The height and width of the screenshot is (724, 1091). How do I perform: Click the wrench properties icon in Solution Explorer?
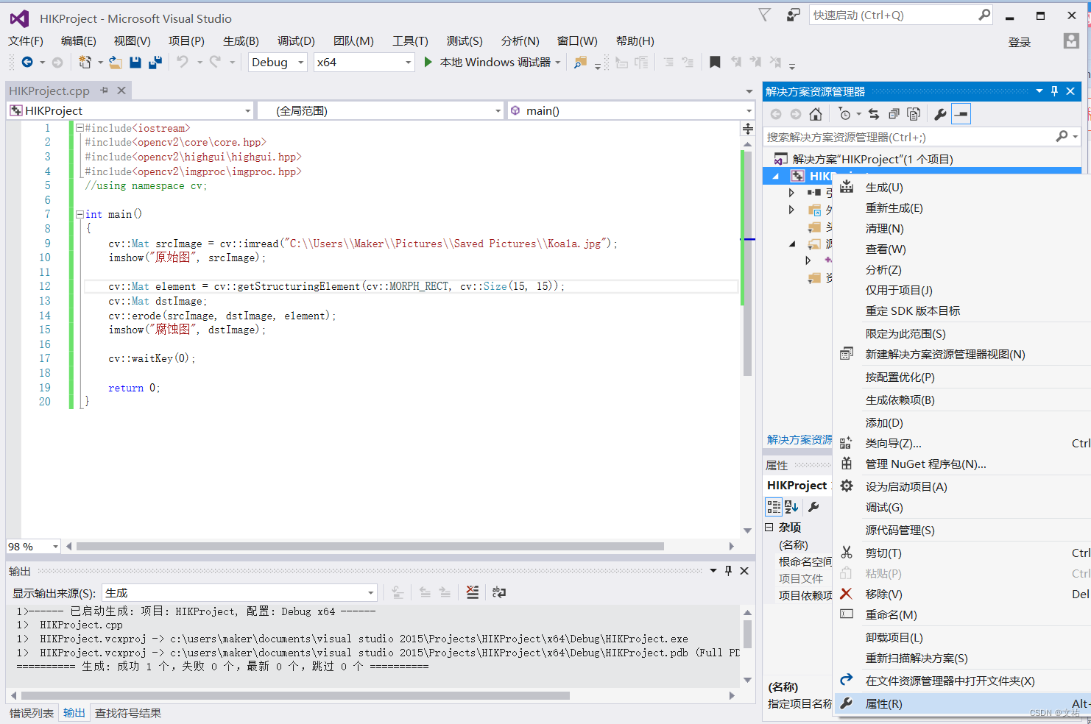(x=940, y=114)
